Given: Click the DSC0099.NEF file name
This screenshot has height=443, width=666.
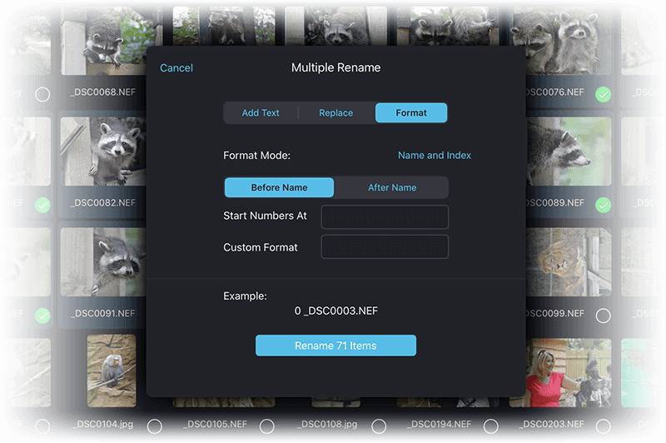Looking at the screenshot, I should (555, 313).
